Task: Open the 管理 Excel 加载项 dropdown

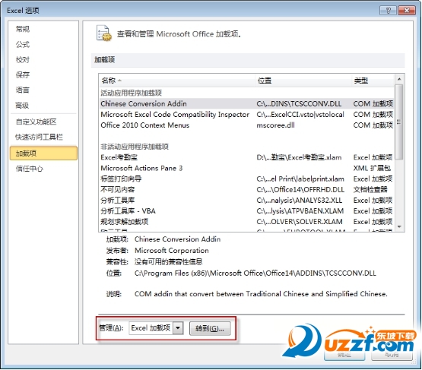Action: coord(178,328)
